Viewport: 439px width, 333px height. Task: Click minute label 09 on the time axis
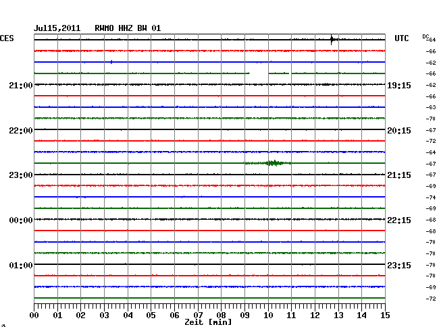pos(244,315)
